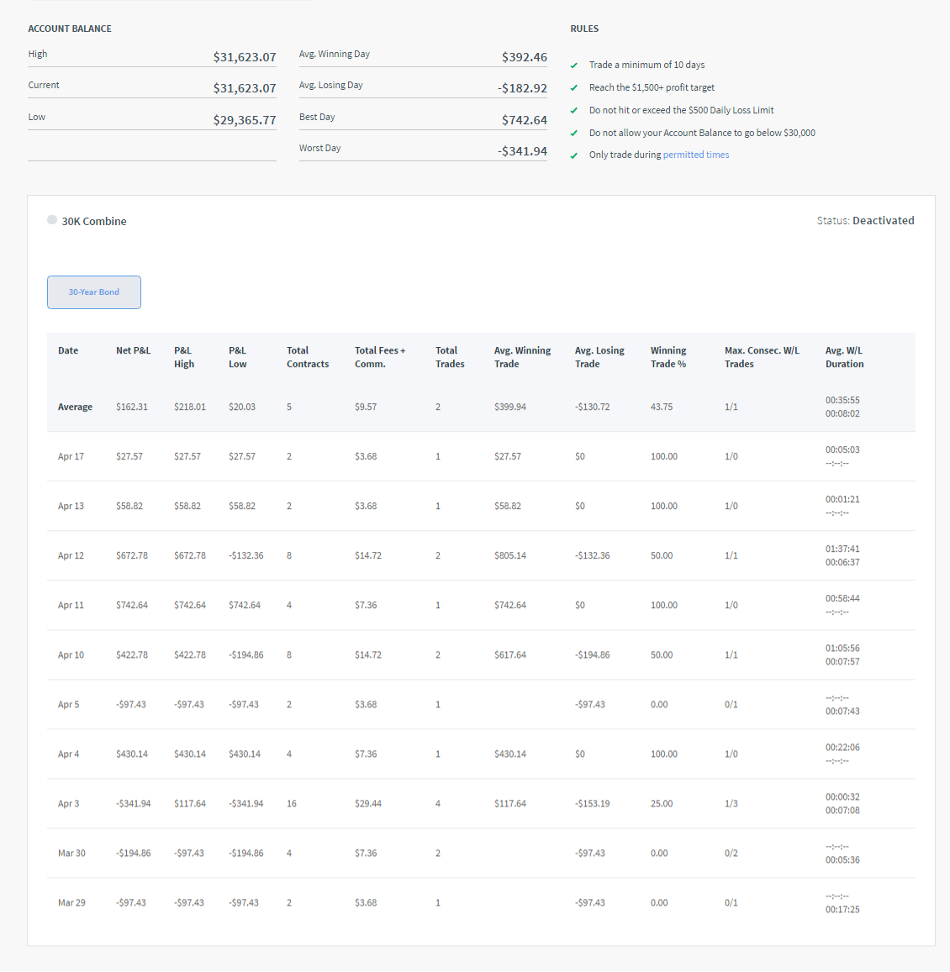Click the Date column header
This screenshot has height=972, width=950.
[x=68, y=351]
